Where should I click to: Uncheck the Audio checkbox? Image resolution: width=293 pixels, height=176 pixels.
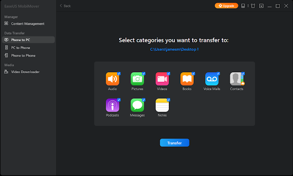point(119,74)
